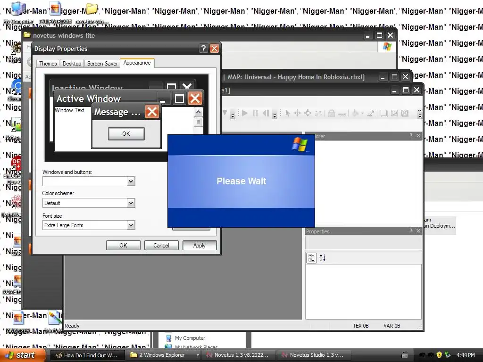The height and width of the screenshot is (362, 483).
Task: Click the step-back reset icon in Studio toolbar
Action: [266, 113]
